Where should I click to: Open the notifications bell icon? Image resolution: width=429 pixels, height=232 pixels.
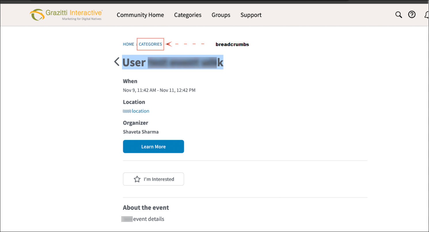(426, 15)
